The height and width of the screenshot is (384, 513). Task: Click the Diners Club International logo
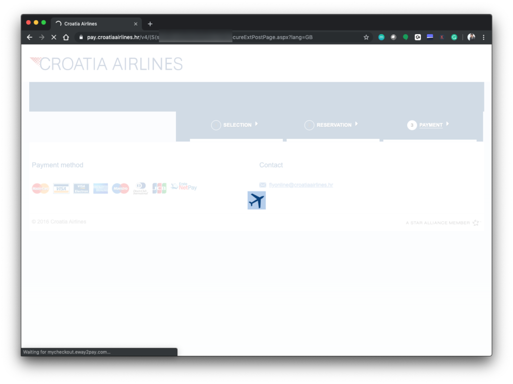pyautogui.click(x=141, y=188)
